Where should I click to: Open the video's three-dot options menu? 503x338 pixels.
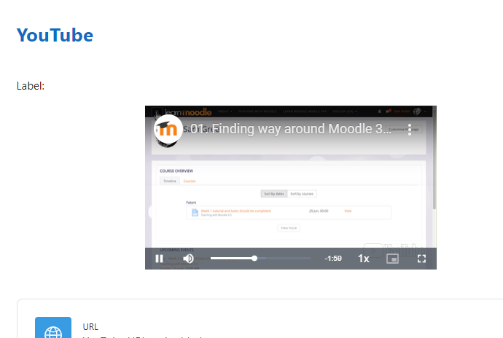tap(410, 130)
